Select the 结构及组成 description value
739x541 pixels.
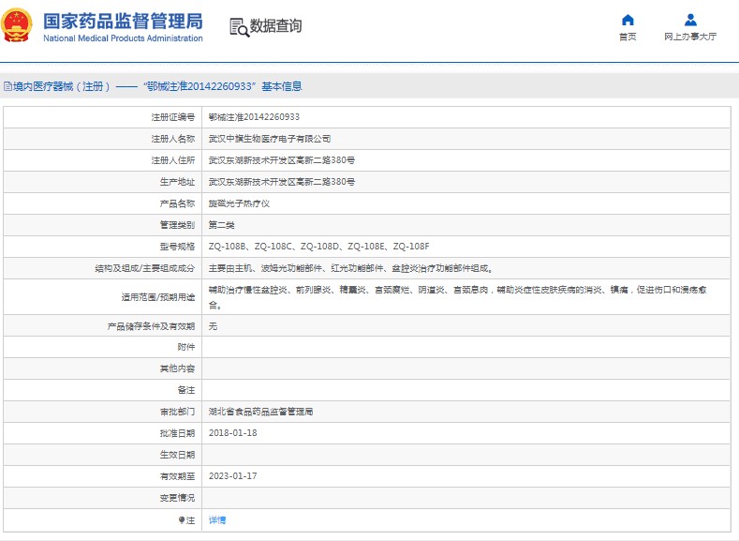click(x=351, y=268)
